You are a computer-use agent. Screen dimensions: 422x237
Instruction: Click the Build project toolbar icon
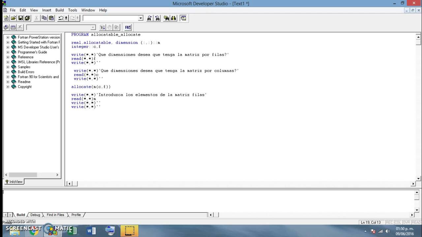(13, 27)
